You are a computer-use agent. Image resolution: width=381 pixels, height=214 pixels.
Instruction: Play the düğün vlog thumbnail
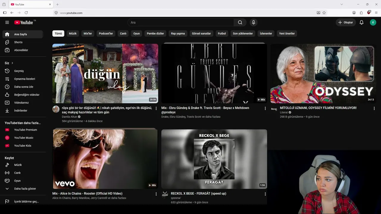pos(105,73)
